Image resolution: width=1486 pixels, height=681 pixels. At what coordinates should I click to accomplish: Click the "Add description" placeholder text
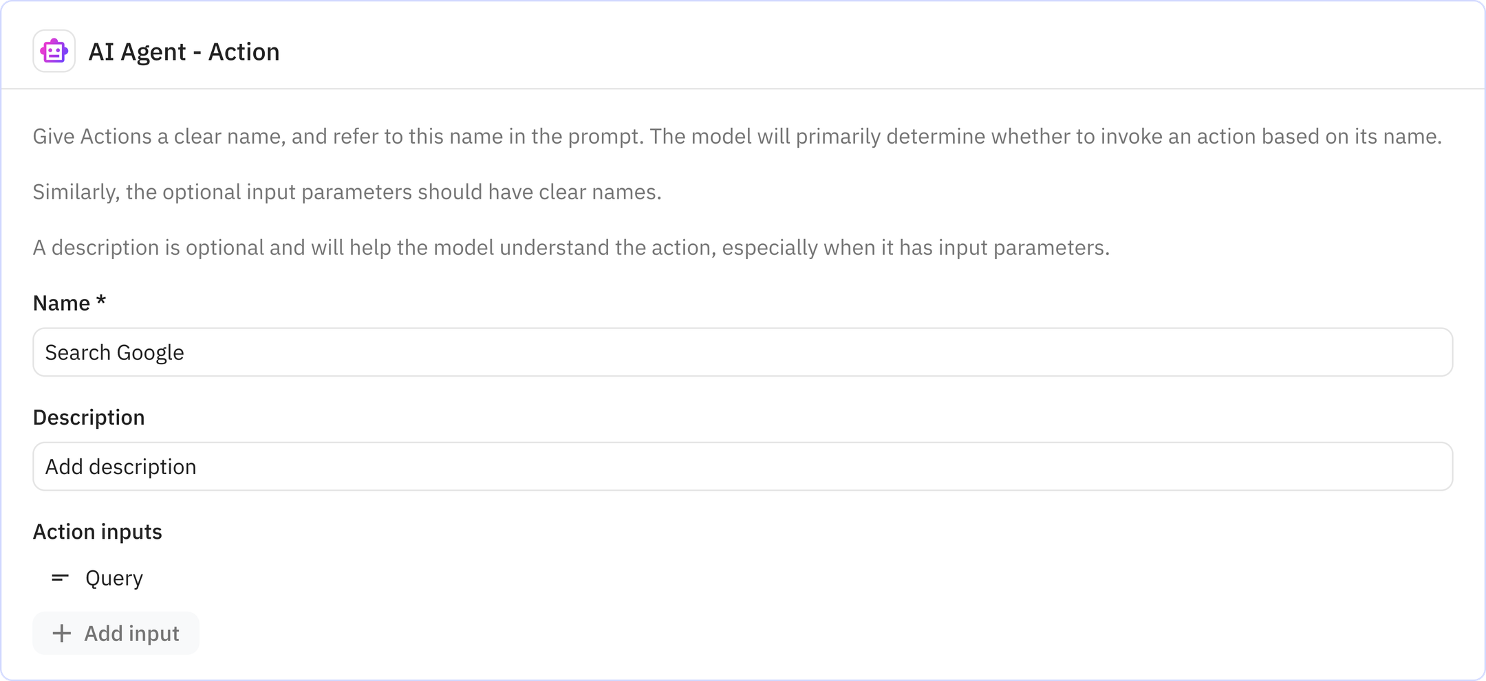pos(121,467)
